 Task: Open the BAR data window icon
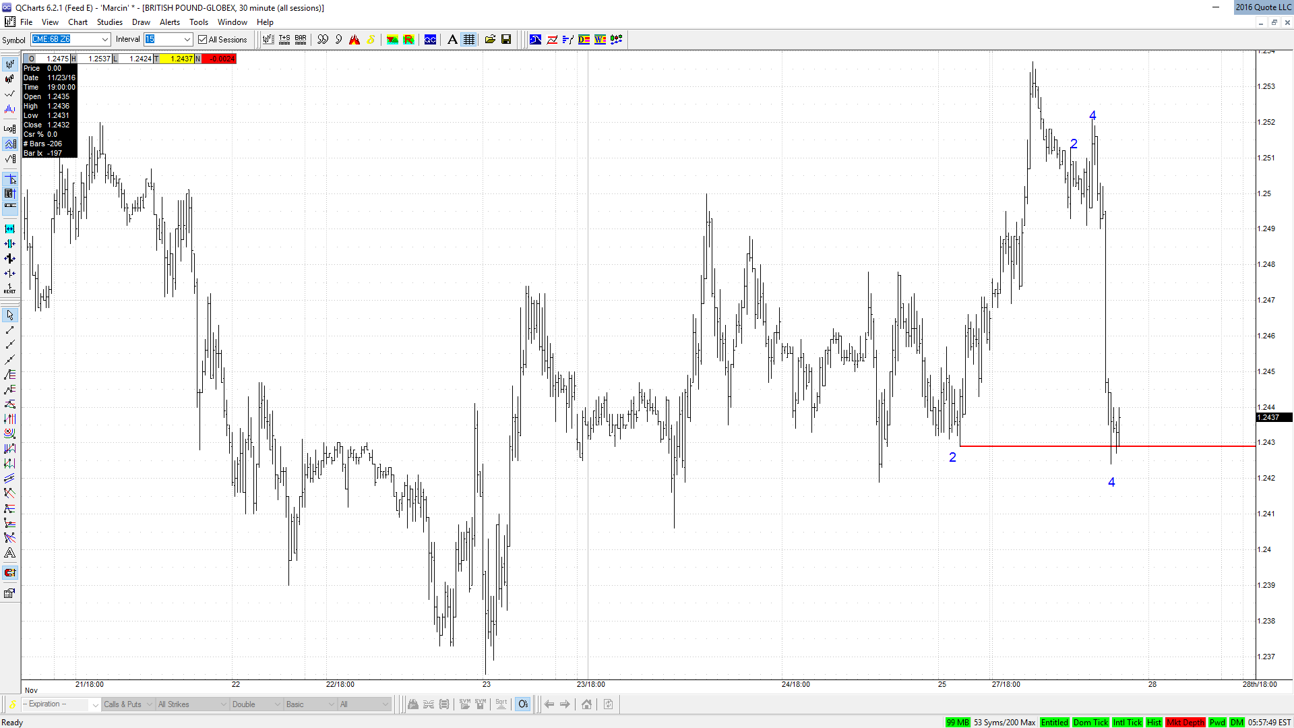coord(301,40)
